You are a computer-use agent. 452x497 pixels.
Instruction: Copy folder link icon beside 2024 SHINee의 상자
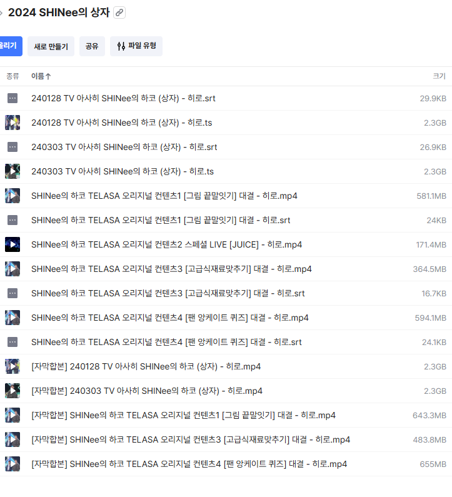point(119,13)
